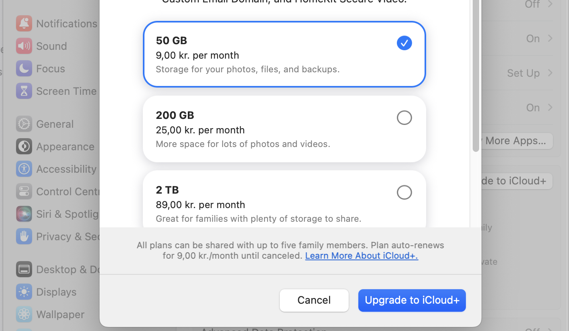Screen dimensions: 569x331
Task: Open Notifications settings icon
Action: pyautogui.click(x=24, y=24)
